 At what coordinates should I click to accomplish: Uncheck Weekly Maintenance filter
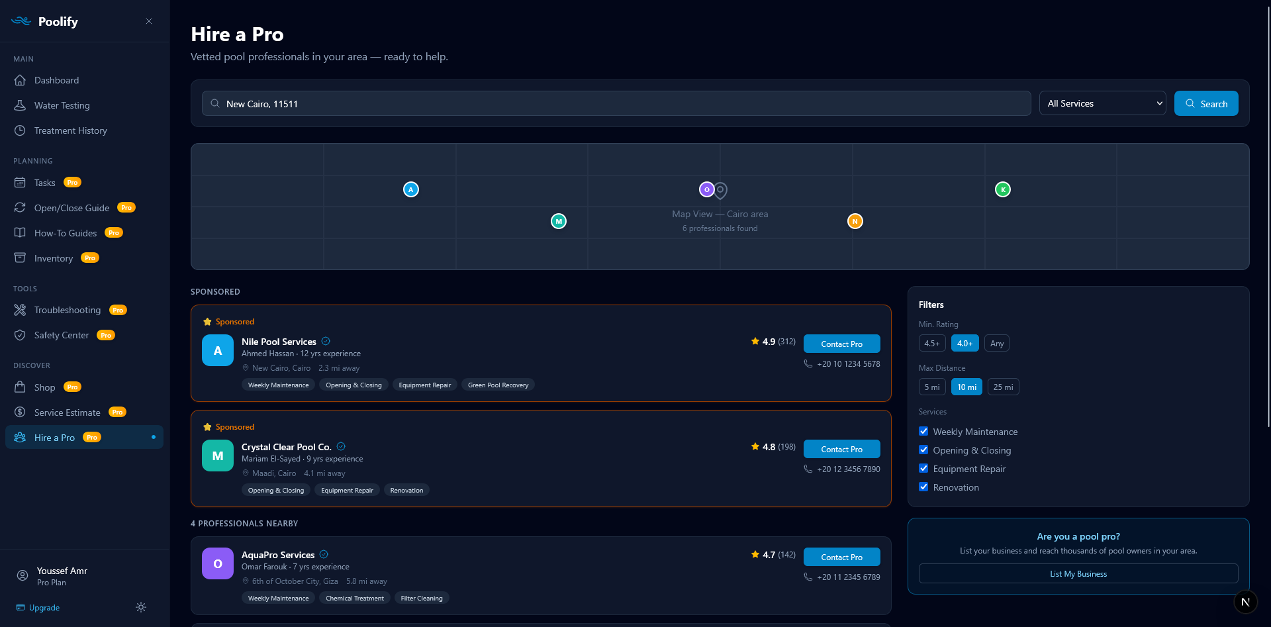(923, 431)
